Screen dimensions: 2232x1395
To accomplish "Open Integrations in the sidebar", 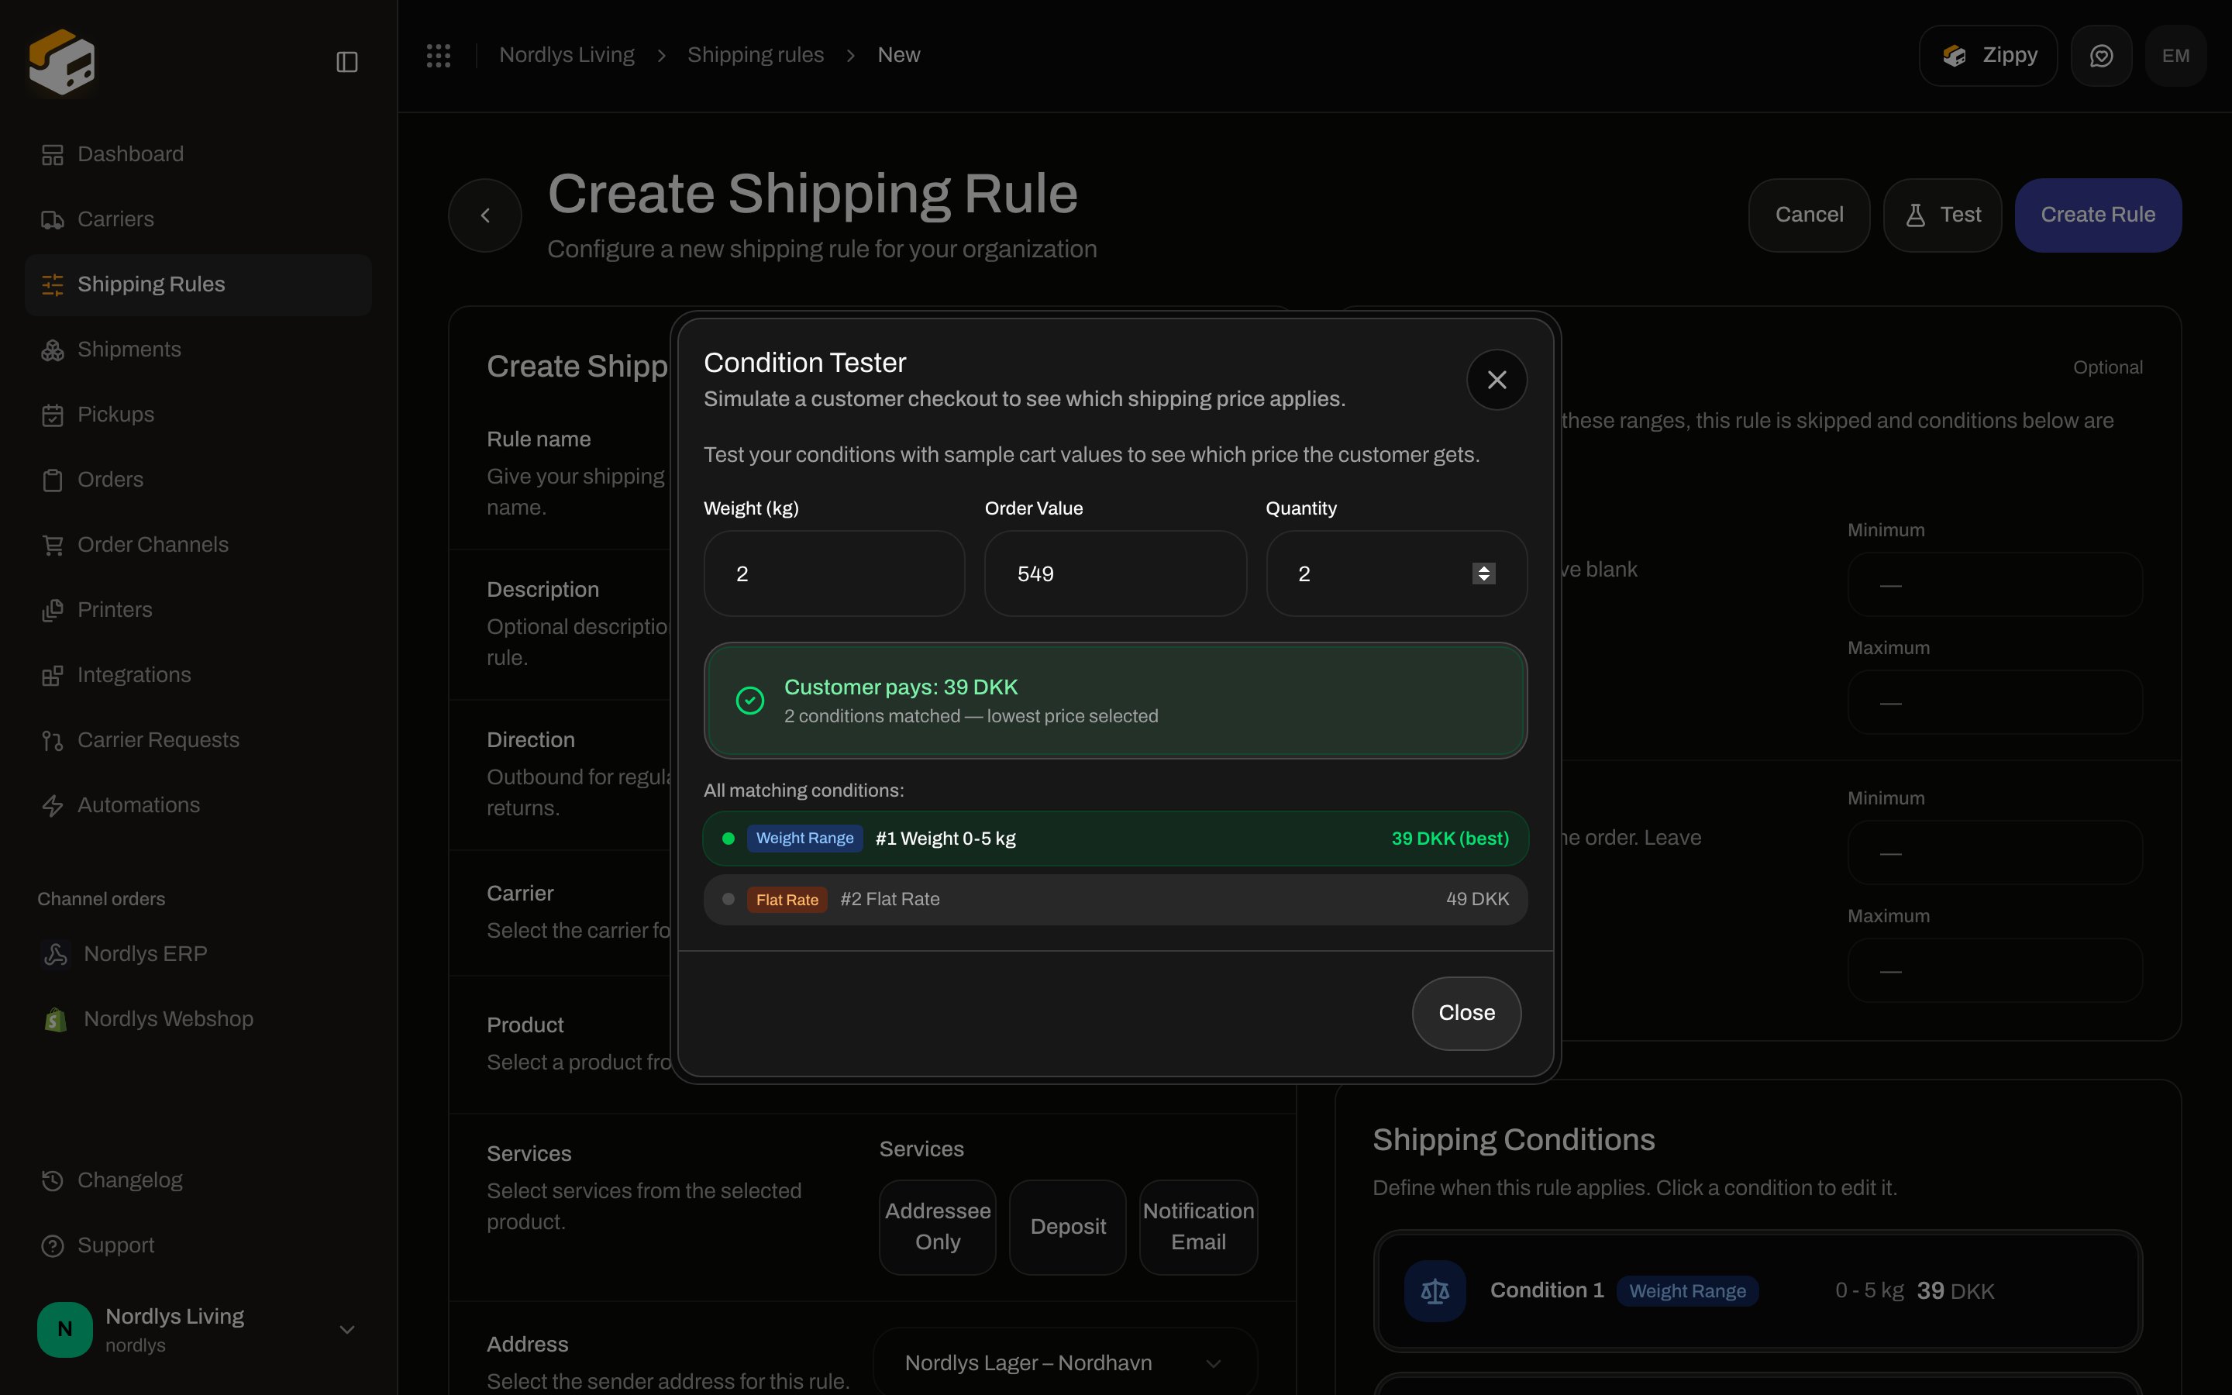I will pyautogui.click(x=198, y=675).
